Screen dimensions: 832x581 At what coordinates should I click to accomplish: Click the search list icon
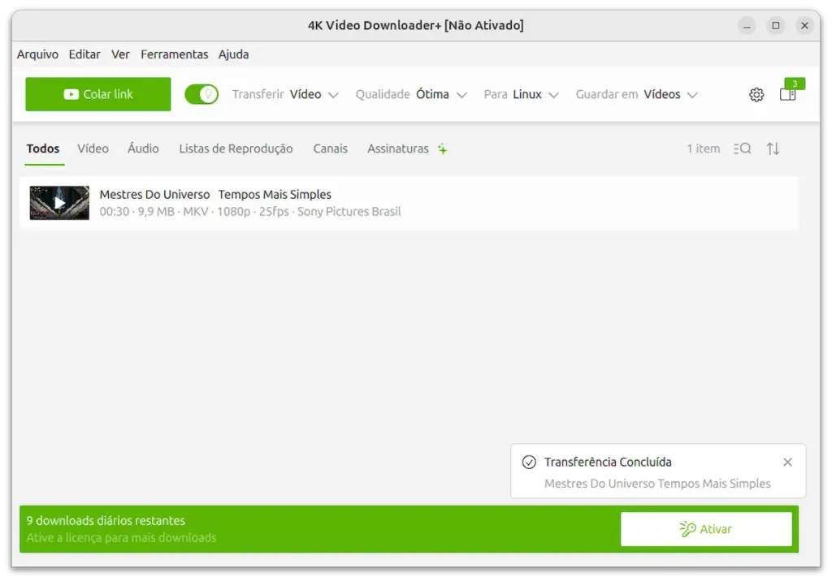click(x=743, y=149)
